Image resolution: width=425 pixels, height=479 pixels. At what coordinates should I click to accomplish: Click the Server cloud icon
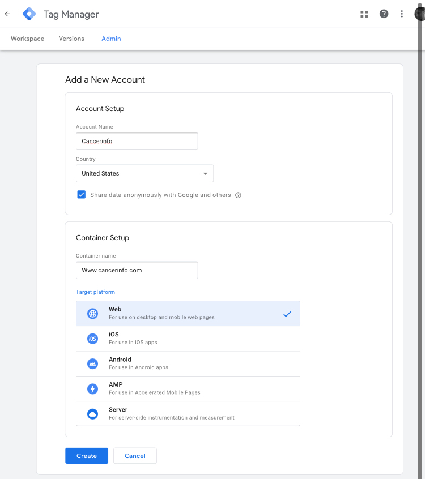92,414
